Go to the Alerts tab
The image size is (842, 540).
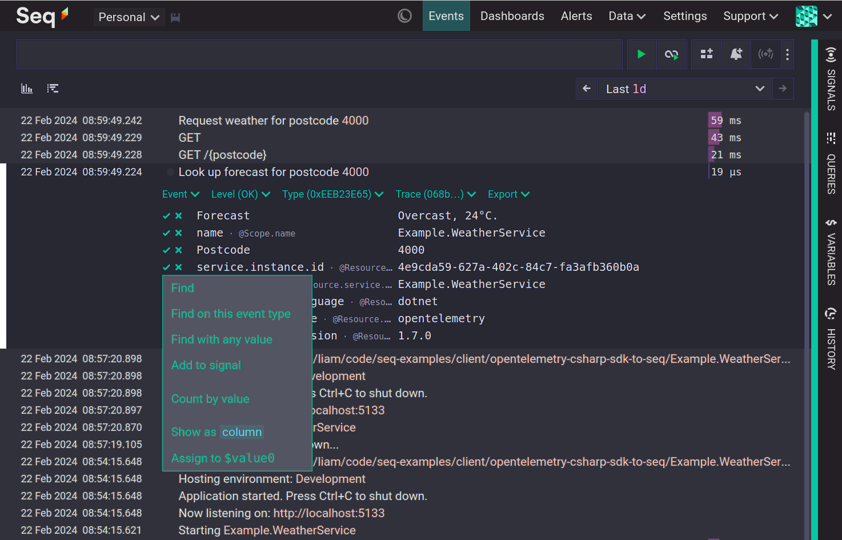point(576,16)
